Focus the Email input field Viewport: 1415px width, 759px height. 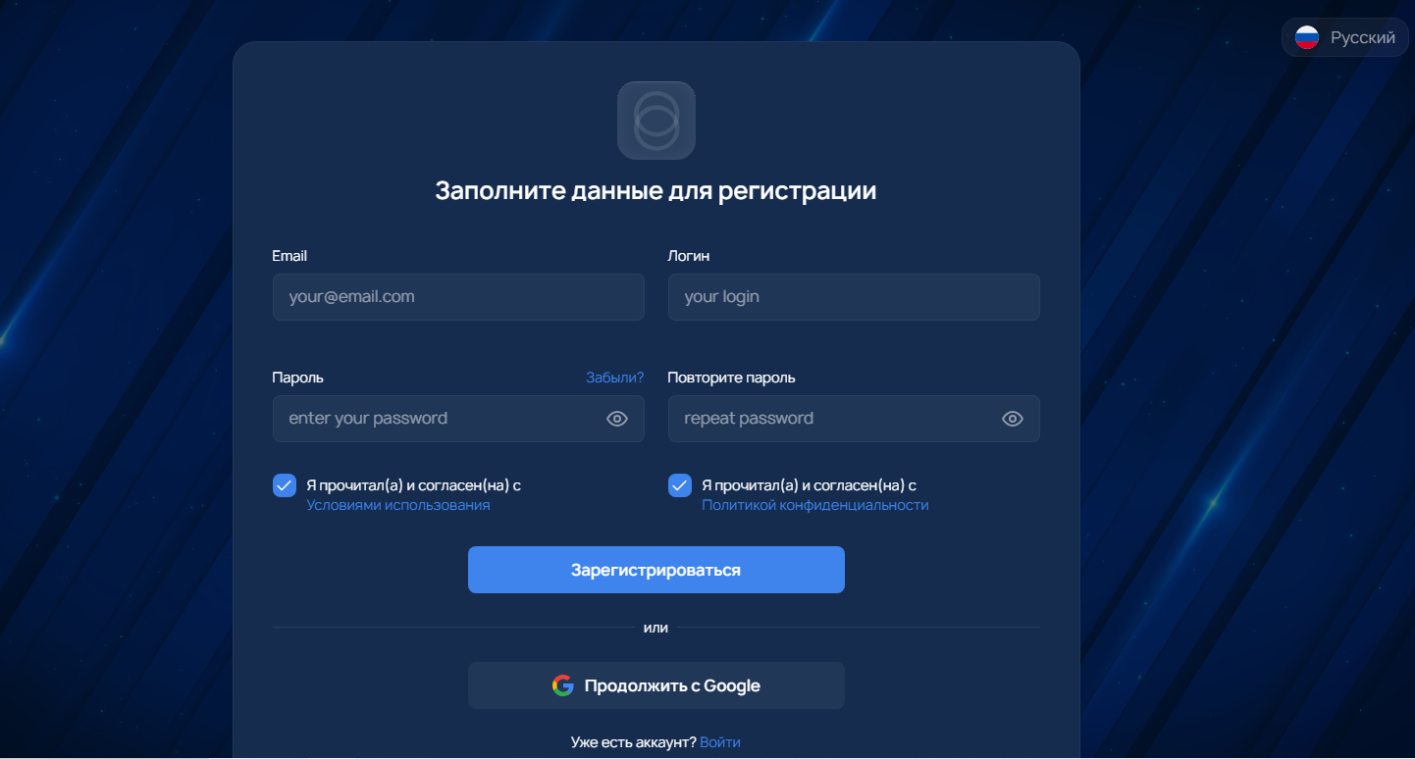coord(458,297)
